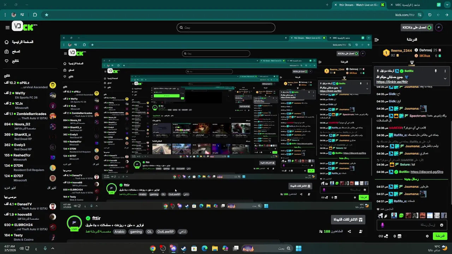This screenshot has height=254, width=452.
Task: Click the purple microphone icon in chat input
Action: click(382, 225)
